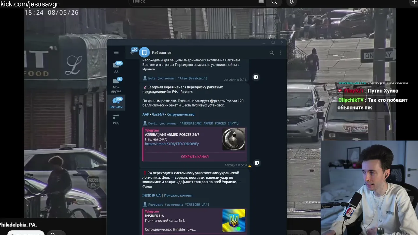The image size is (418, 235).
Task: Click the AZERBAIJANI ARMED FORCES channel thumbnail
Action: click(x=234, y=139)
